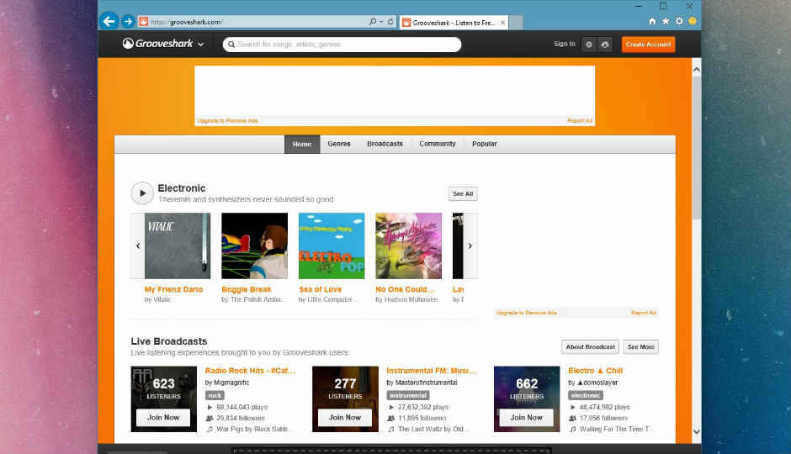The image size is (791, 454).
Task: Open artist Vitalic link
Action: [162, 300]
